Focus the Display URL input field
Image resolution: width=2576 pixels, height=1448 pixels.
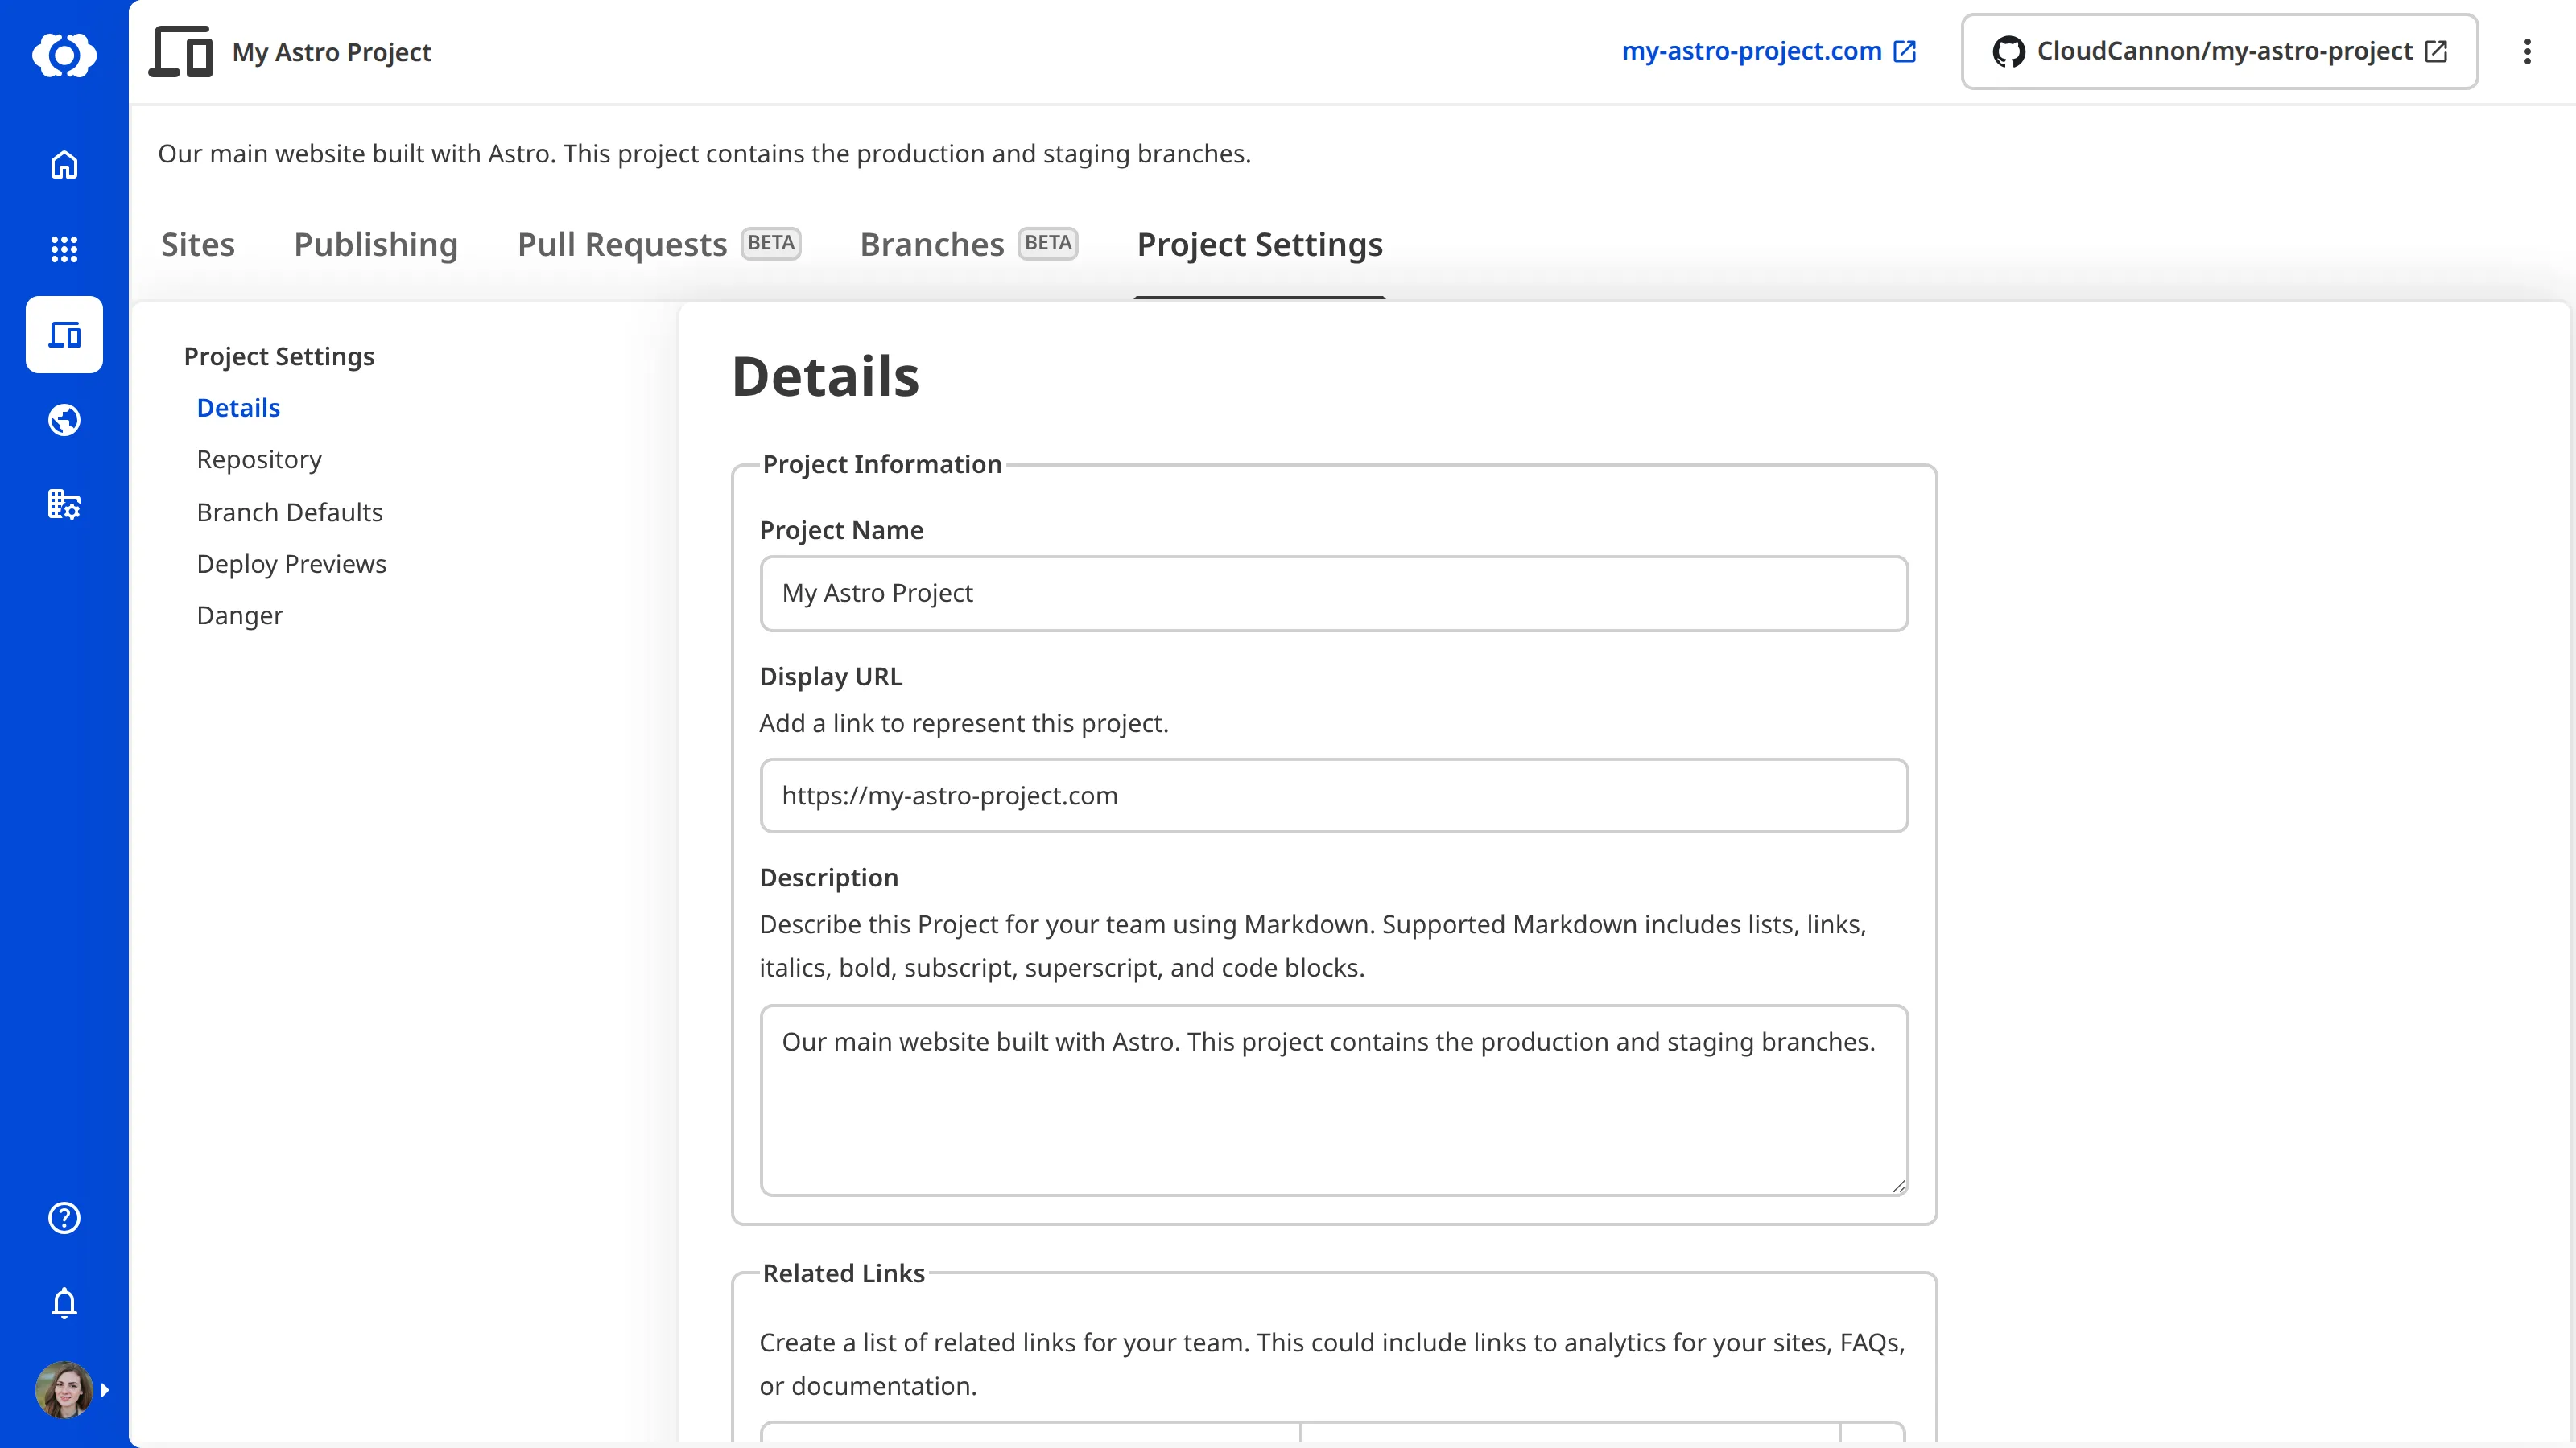[1334, 796]
